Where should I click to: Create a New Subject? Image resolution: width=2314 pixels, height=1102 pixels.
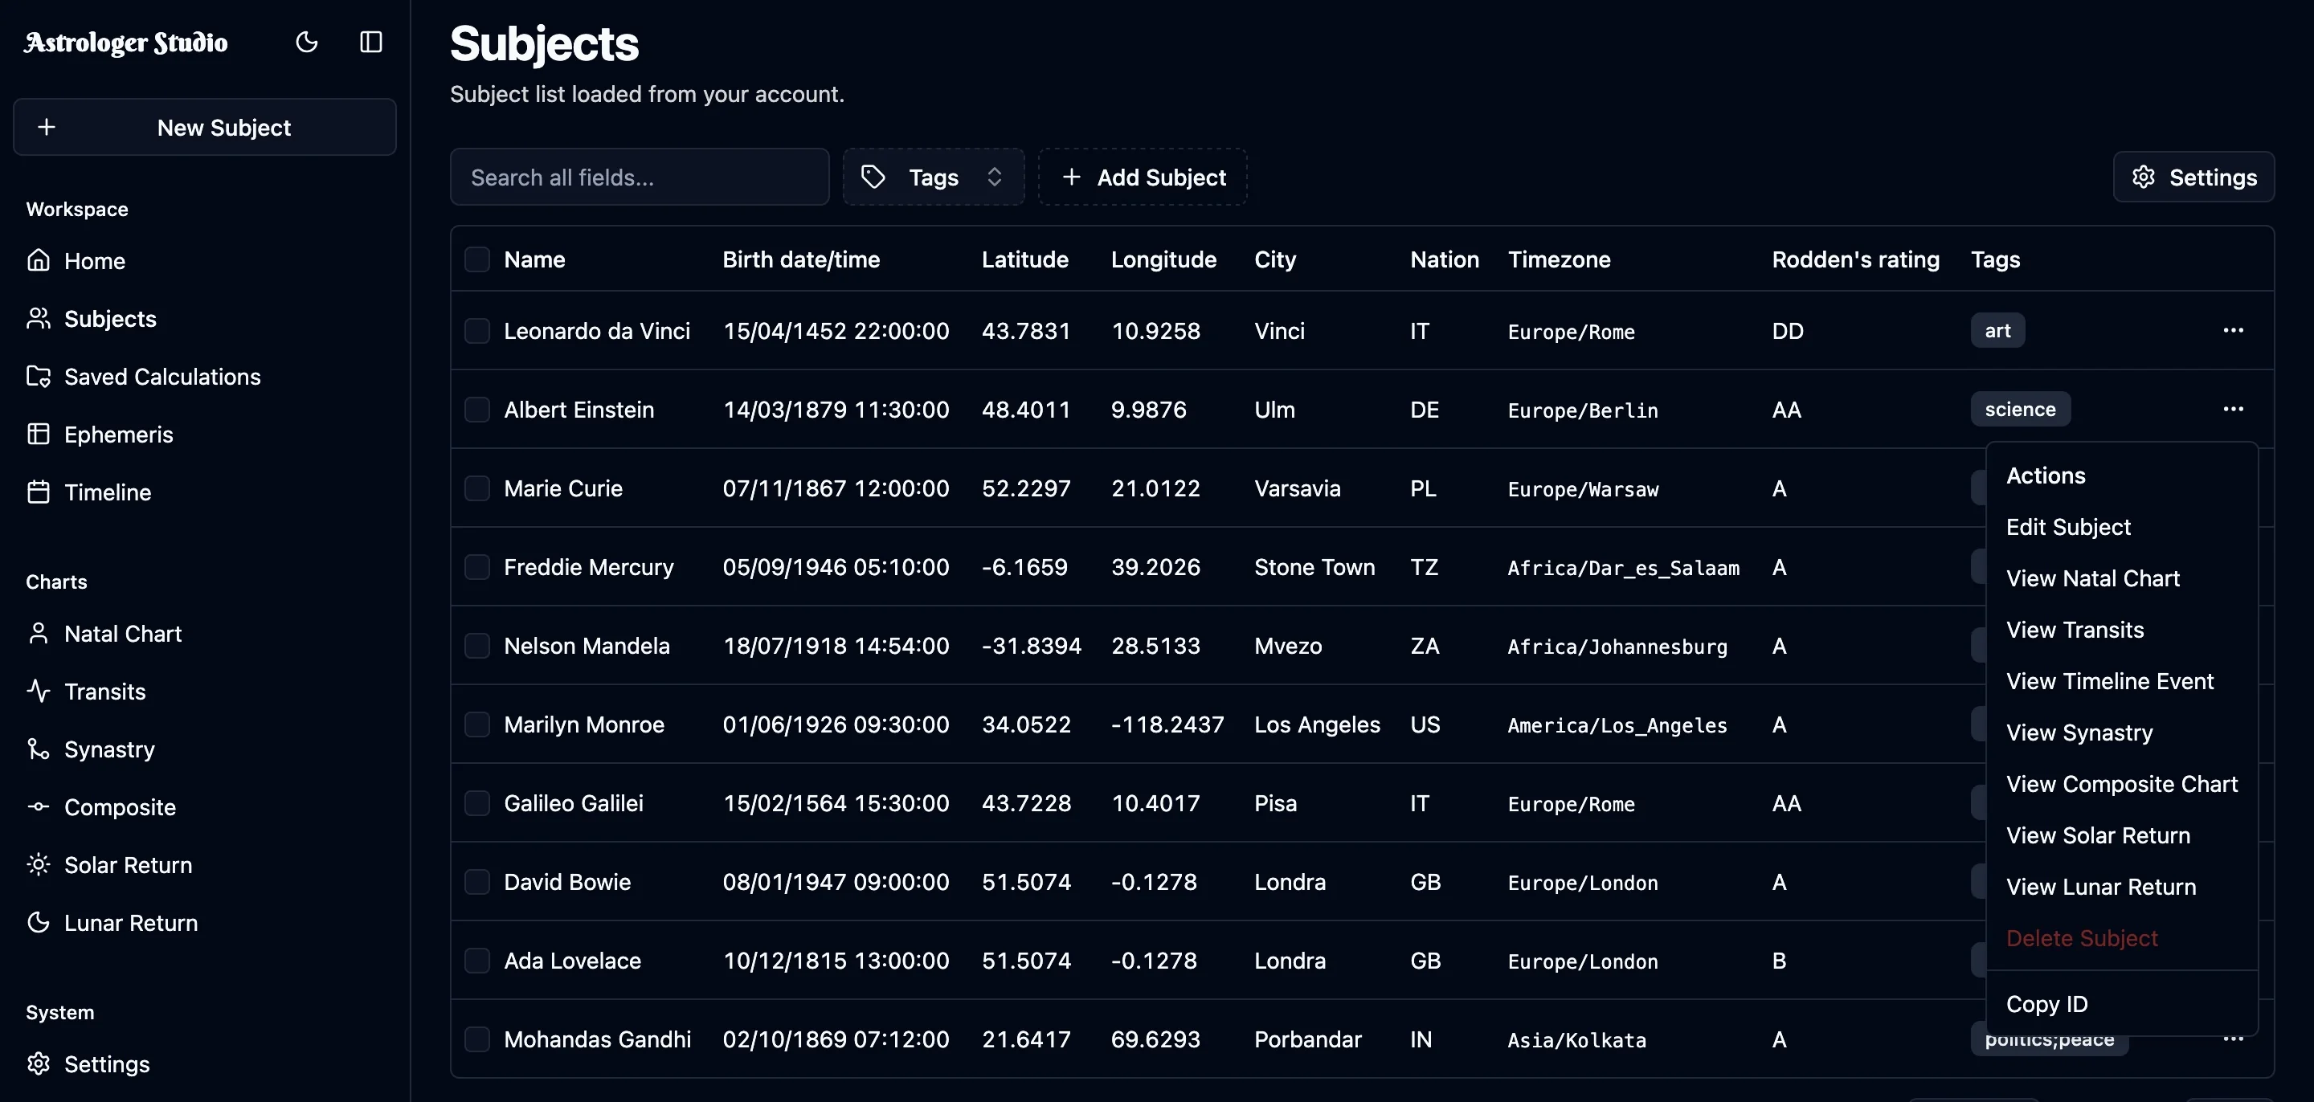204,127
